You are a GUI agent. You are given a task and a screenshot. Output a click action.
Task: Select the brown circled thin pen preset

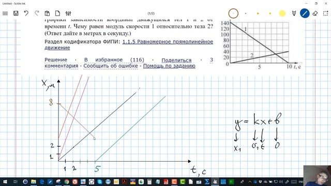(233, 13)
